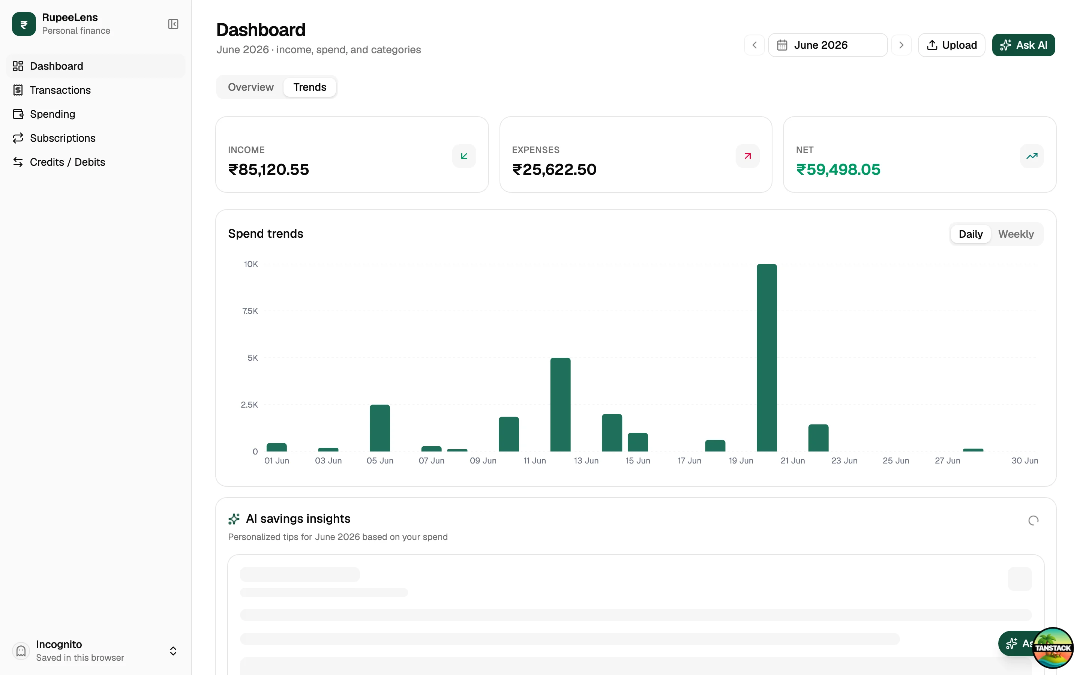Click the 12 Jun bar reaching 5K
This screenshot has width=1080, height=675.
(x=561, y=405)
